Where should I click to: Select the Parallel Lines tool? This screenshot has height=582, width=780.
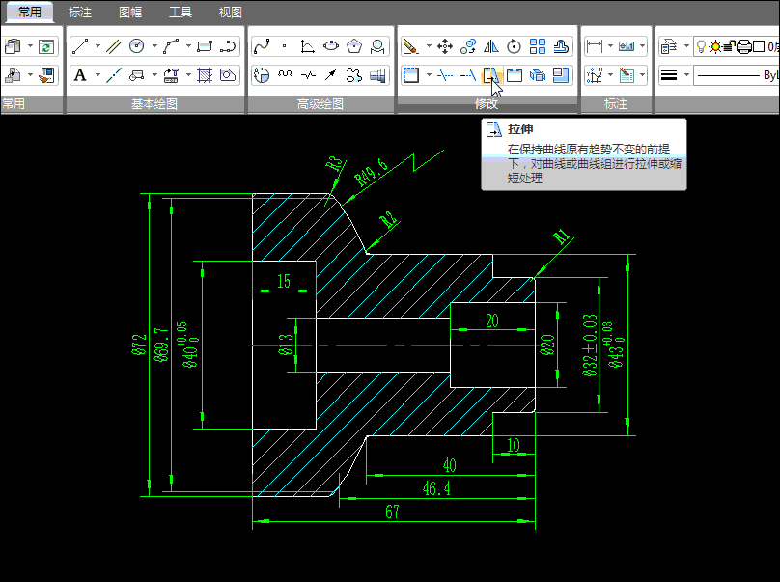[x=114, y=46]
